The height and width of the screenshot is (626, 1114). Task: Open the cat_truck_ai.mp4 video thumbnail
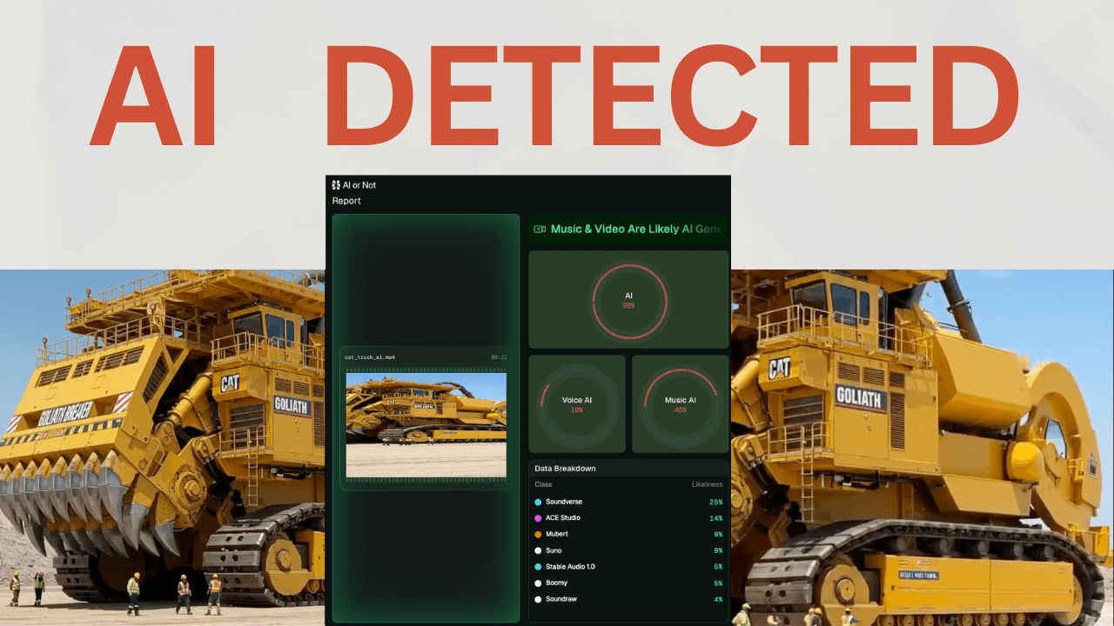coord(425,424)
